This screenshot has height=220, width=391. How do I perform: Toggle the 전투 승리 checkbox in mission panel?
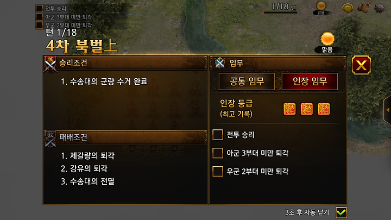pos(218,135)
